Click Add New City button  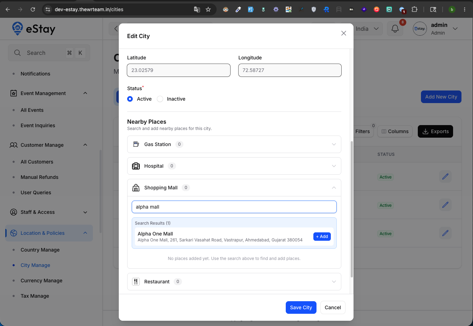tap(441, 97)
